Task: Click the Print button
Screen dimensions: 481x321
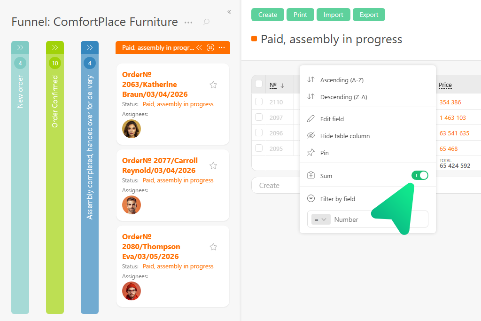Action: [x=300, y=15]
